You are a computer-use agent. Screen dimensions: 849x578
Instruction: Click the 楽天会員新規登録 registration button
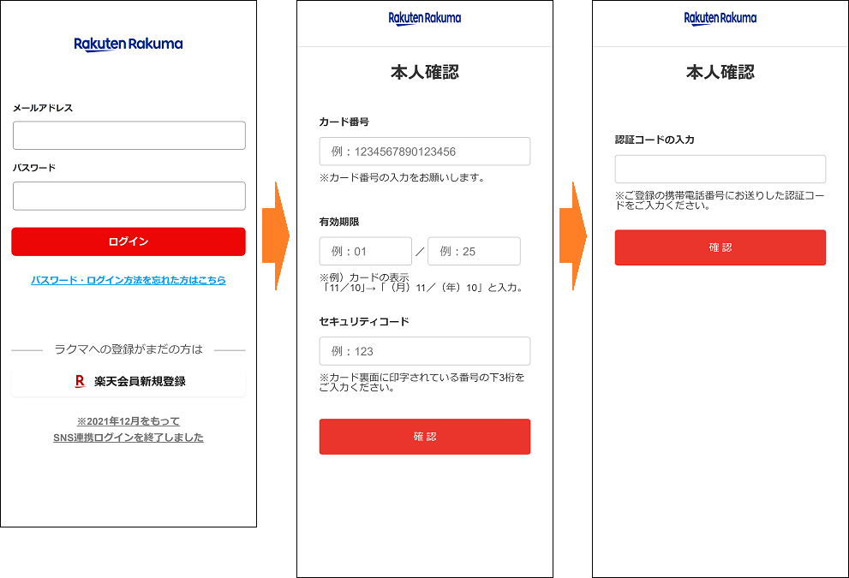click(128, 381)
